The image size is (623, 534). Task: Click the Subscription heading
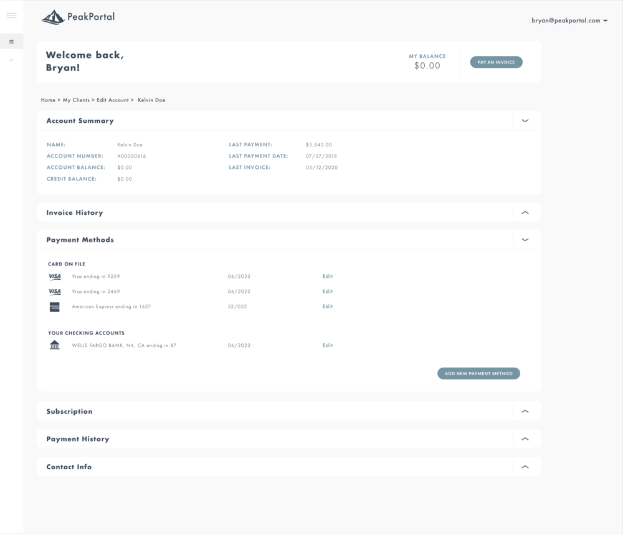pos(70,411)
